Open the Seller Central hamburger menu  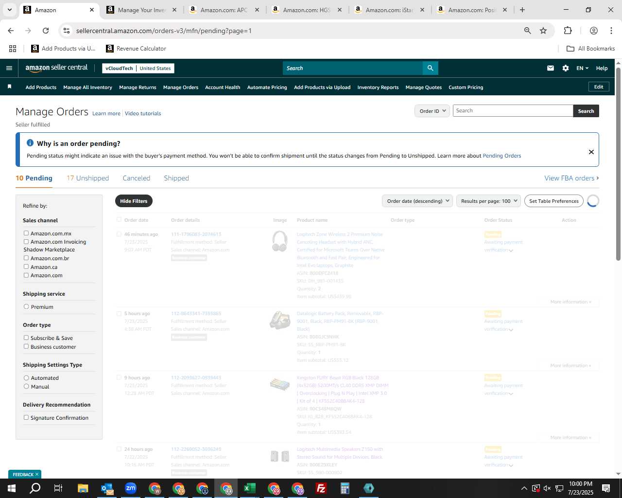coord(9,68)
